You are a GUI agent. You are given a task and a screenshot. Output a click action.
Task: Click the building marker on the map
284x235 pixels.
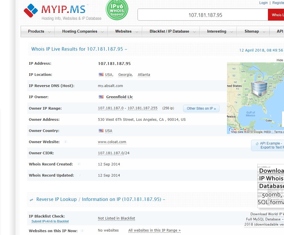coord(259,88)
